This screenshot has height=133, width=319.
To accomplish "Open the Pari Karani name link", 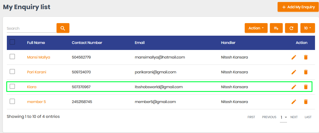I will pos(37,72).
